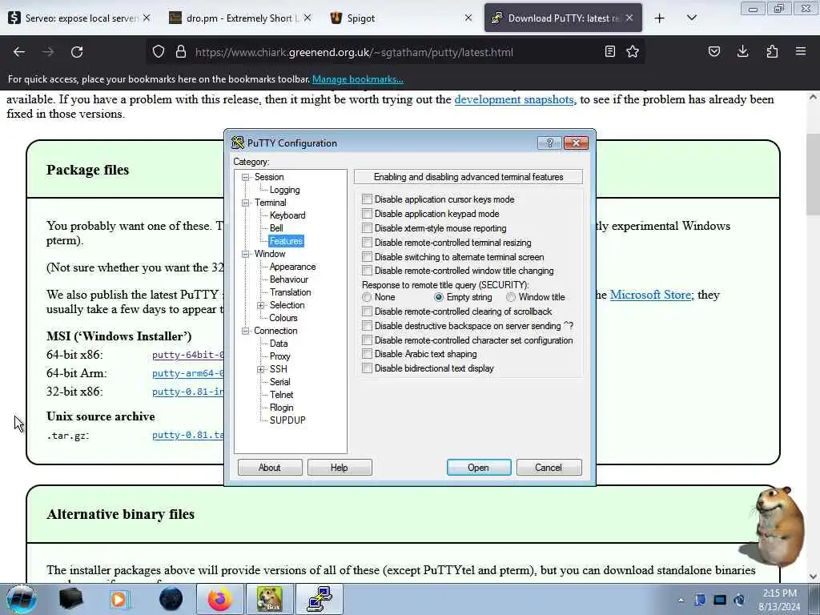Go back with the browser back arrow

pos(19,52)
